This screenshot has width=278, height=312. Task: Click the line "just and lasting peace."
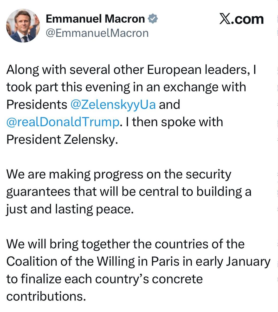click(x=70, y=209)
